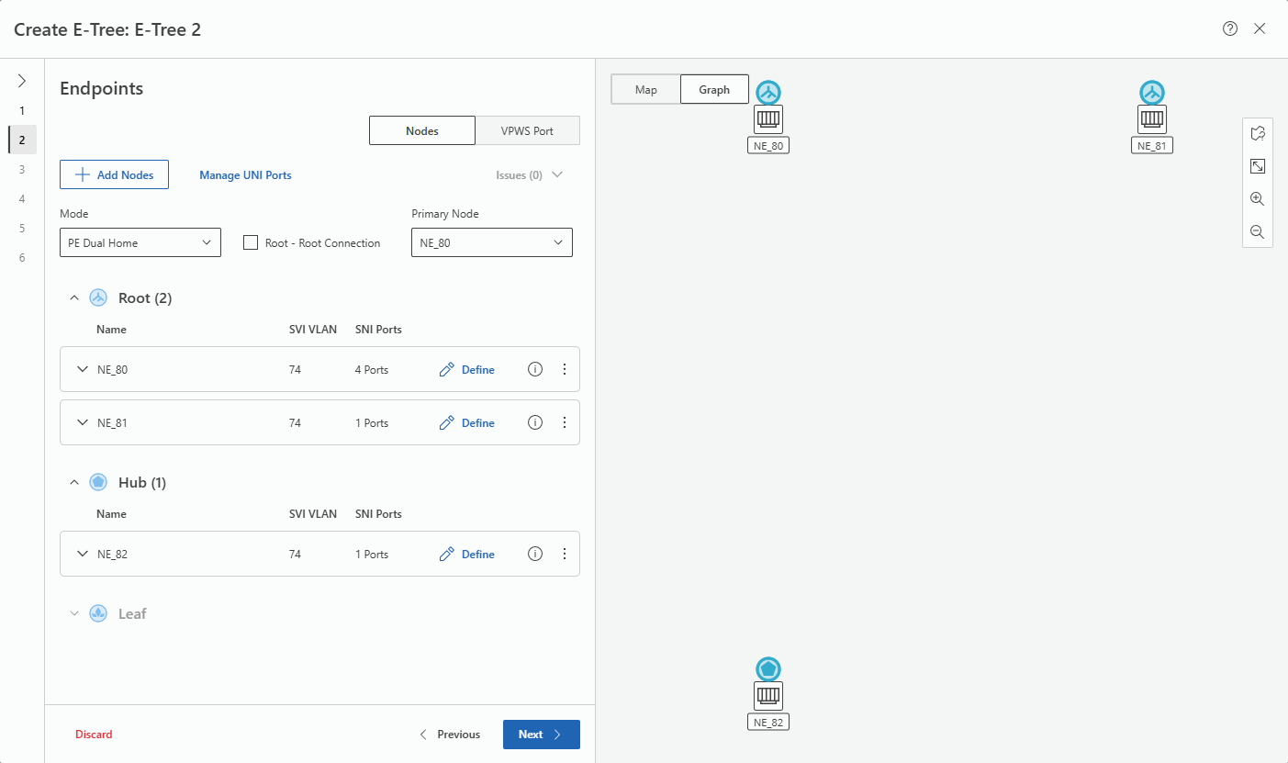Open three-dot menu for NE_81 row

565,422
